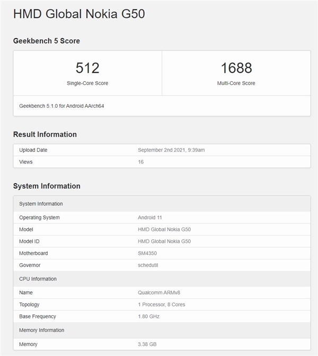Click the HMD Global Nokia G50 page title
Image resolution: width=318 pixels, height=356 pixels.
coord(79,14)
